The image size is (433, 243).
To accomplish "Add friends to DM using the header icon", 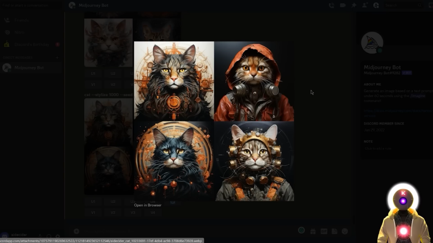I will (x=364, y=5).
